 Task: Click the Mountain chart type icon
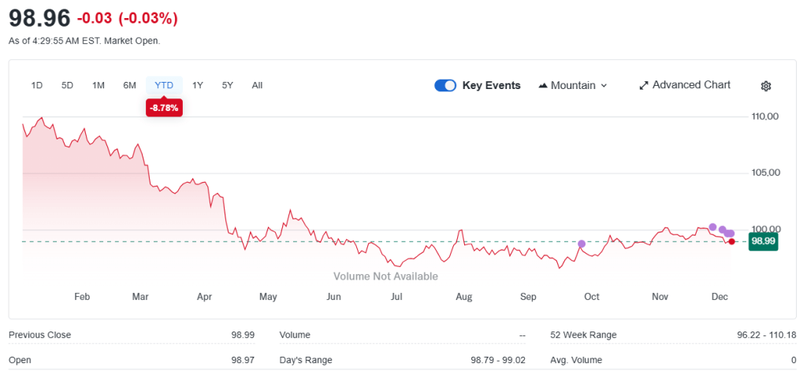(x=543, y=85)
